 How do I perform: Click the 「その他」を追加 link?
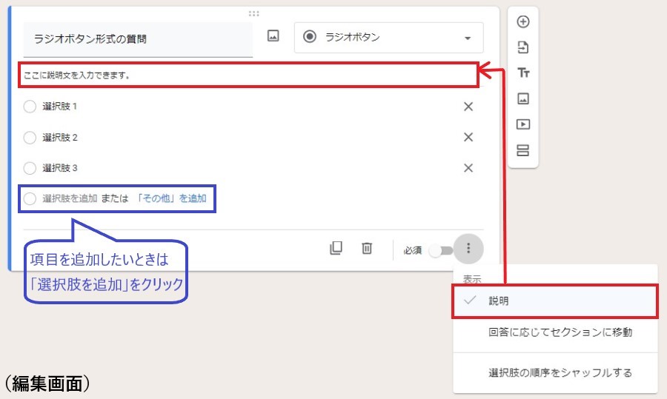click(172, 198)
